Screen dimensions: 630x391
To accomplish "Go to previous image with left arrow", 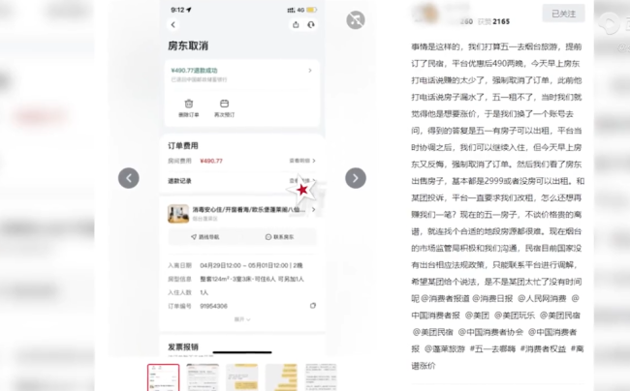I will [x=129, y=178].
